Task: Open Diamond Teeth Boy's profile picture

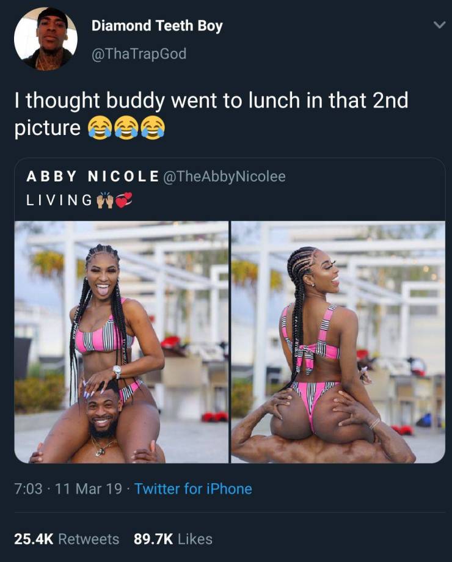Action: [x=46, y=38]
